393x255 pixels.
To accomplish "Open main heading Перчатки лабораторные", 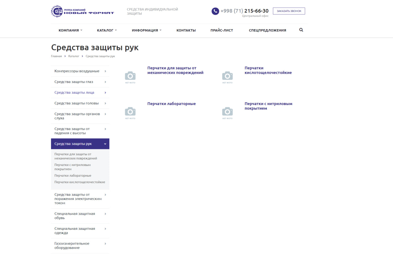I will [x=171, y=104].
